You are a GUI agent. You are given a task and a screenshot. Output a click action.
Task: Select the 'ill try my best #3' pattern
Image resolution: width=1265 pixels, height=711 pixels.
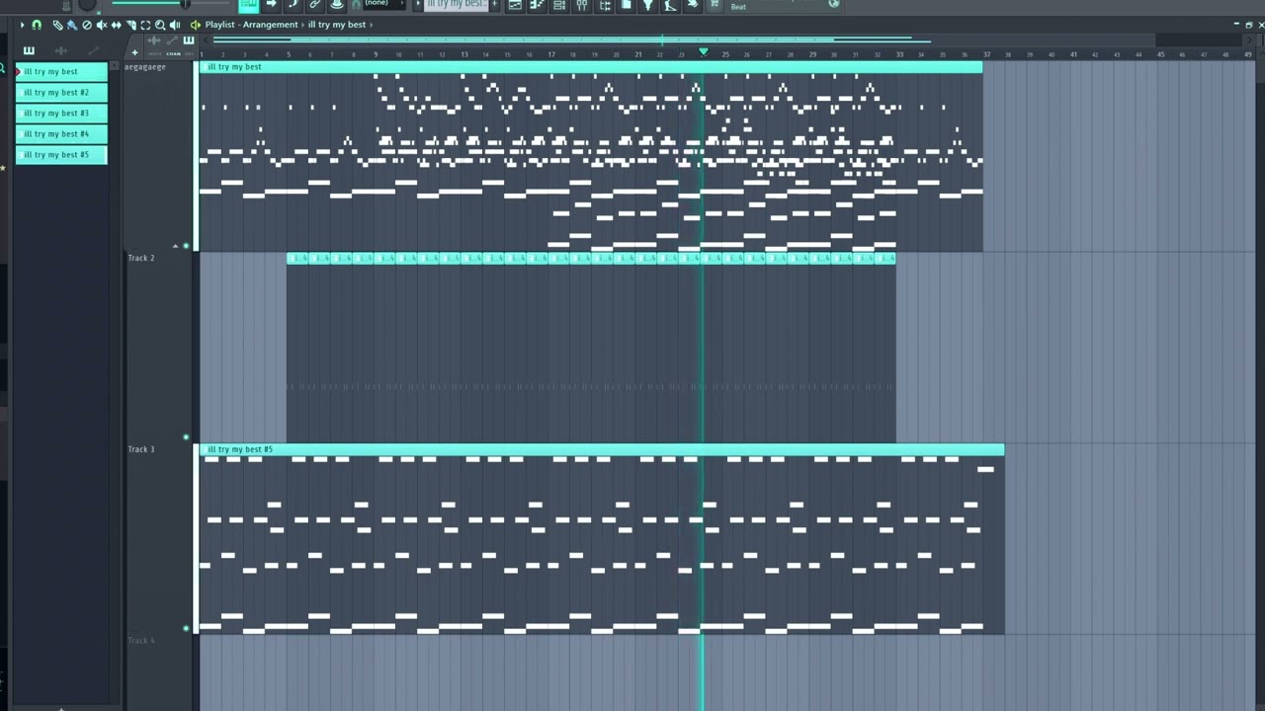(x=61, y=114)
